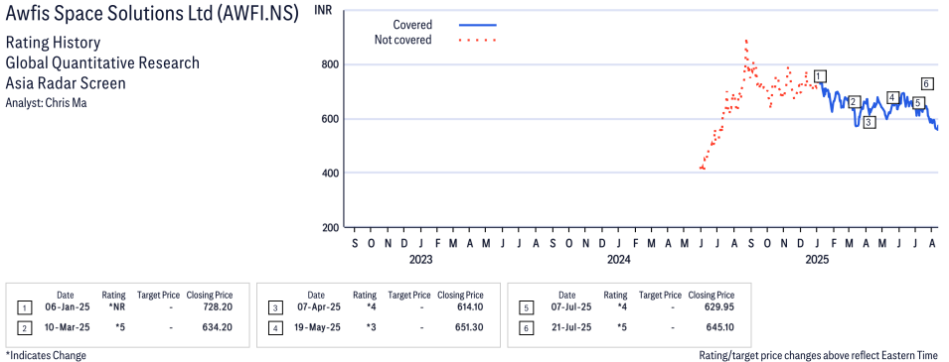Click the Asia Radar Screen heading
Image resolution: width=949 pixels, height=362 pixels.
(x=66, y=82)
